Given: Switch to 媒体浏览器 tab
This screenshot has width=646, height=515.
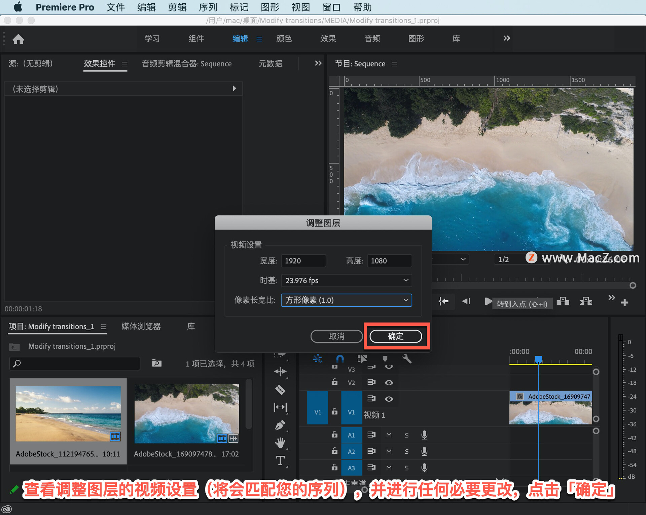Looking at the screenshot, I should point(141,326).
